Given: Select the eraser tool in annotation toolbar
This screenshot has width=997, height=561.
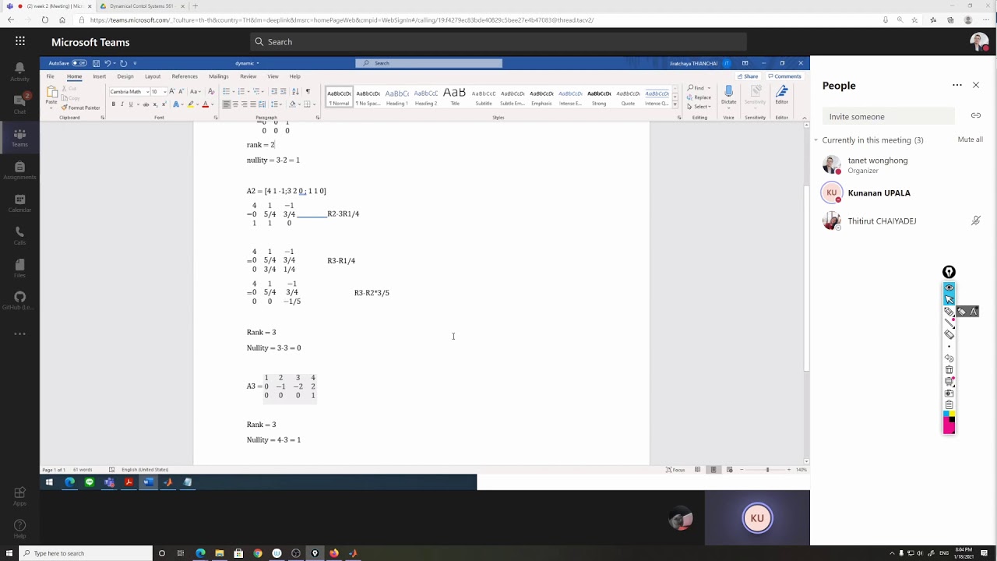Looking at the screenshot, I should point(949,334).
